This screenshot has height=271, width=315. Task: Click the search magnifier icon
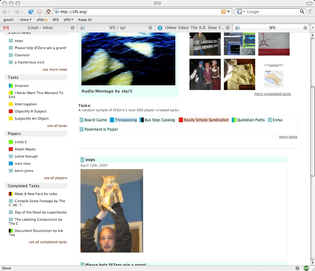pos(302,12)
